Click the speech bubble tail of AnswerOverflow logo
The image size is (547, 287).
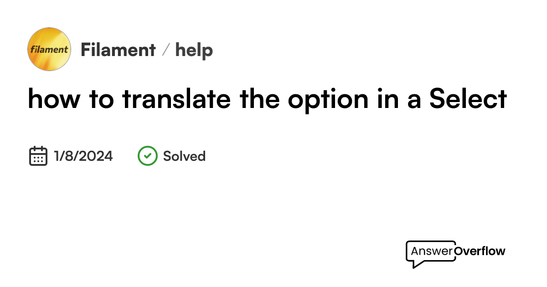point(414,264)
